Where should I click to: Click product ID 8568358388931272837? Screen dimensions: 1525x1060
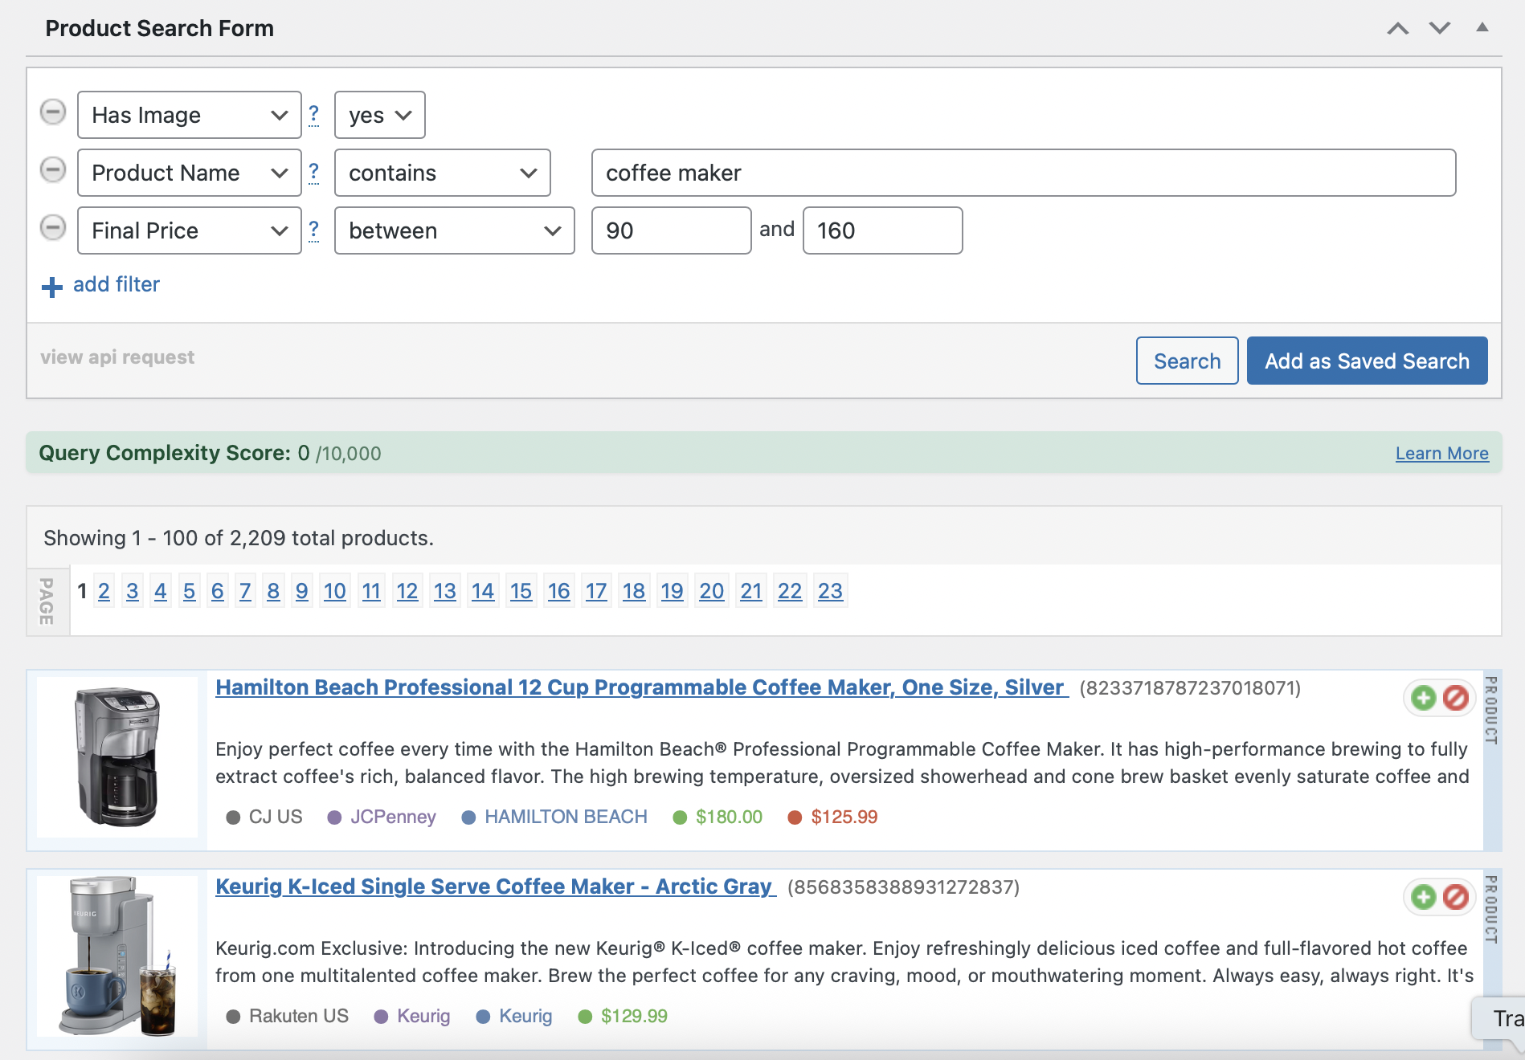(x=903, y=887)
